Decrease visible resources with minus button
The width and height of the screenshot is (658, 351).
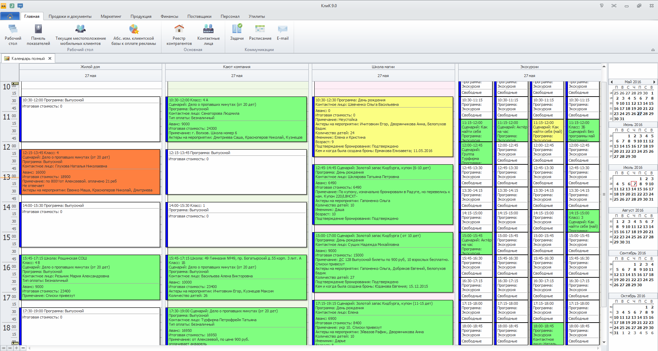[23, 348]
